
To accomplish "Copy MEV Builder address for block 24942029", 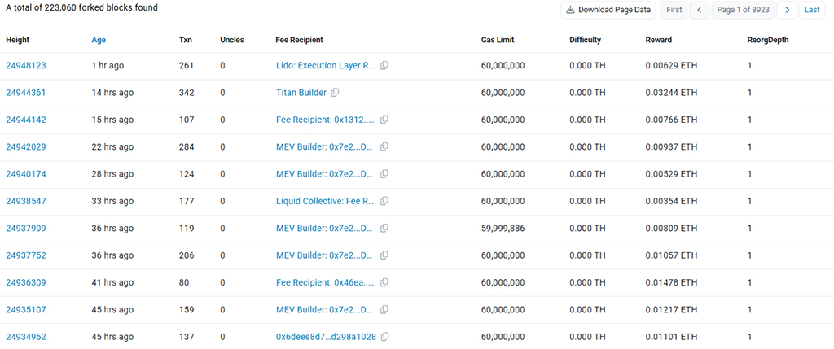I will coord(384,147).
